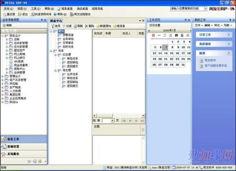Go to first page in message list
The width and height of the screenshot is (236, 171).
124,121
